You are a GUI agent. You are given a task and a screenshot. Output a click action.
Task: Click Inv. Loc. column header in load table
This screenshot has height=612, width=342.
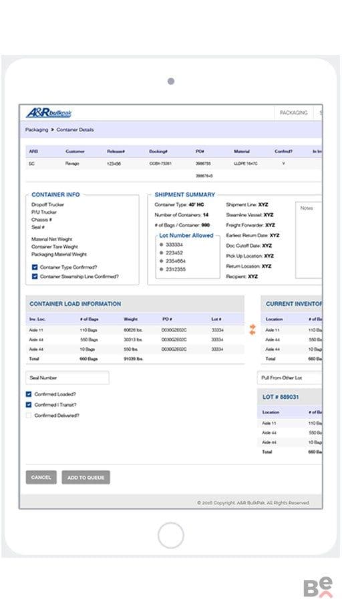(x=37, y=319)
